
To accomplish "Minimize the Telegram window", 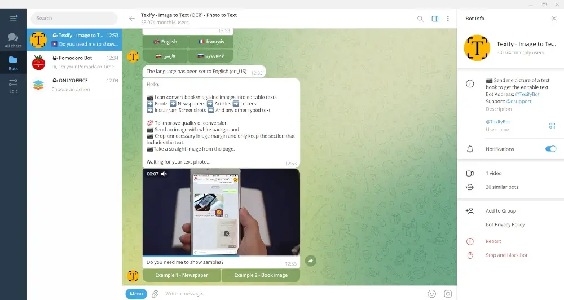I will [531, 5].
